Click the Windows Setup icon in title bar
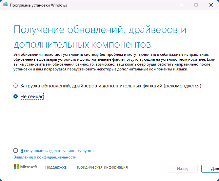Screen dimensions: 219x181 point(5,5)
